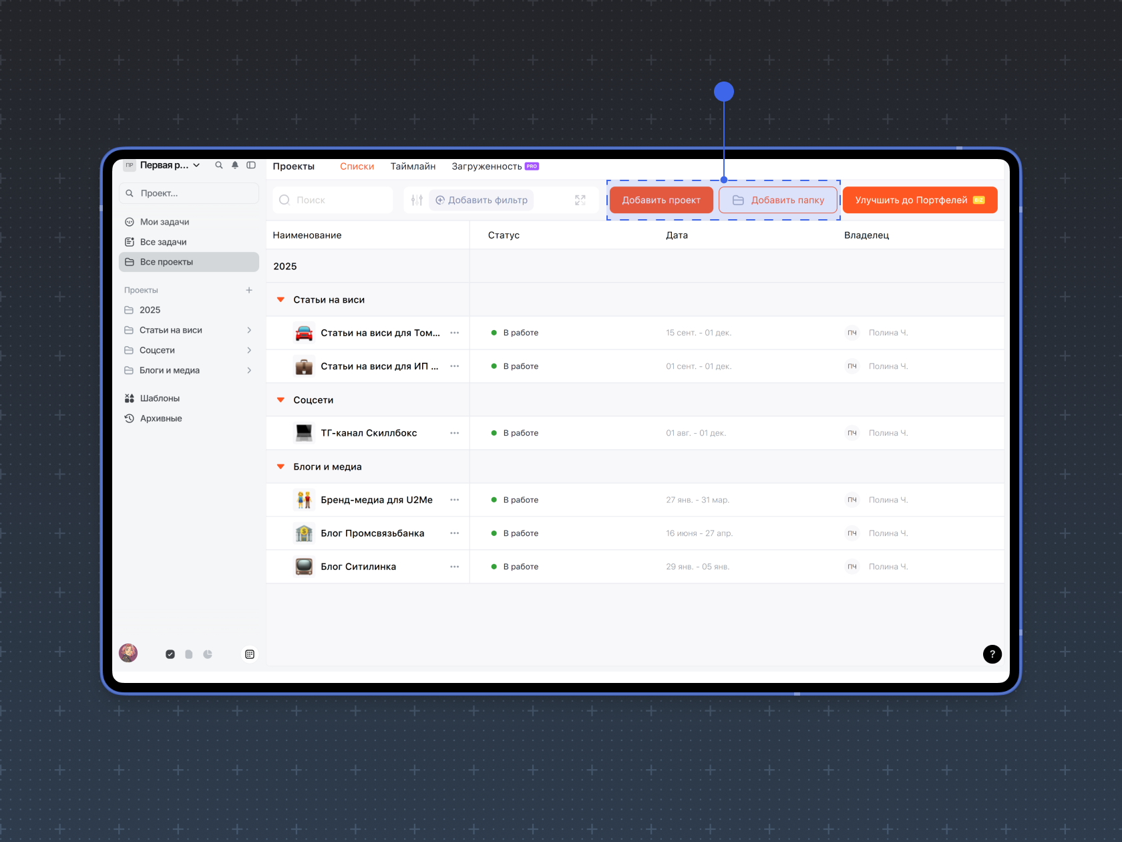Open filter settings sliders icon

[x=417, y=200]
